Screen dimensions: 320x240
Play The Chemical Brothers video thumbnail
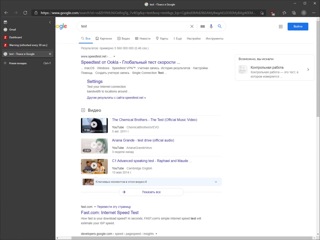pos(94,125)
